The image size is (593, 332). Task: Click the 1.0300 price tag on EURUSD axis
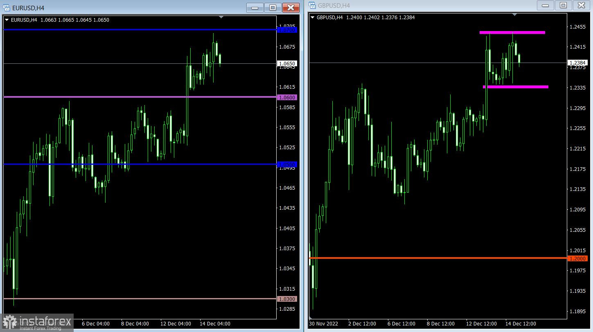tap(287, 299)
